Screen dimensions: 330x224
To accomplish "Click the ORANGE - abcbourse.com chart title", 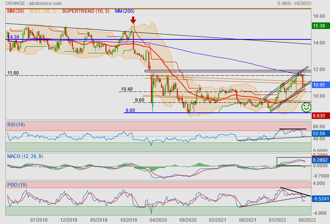I will (34, 3).
